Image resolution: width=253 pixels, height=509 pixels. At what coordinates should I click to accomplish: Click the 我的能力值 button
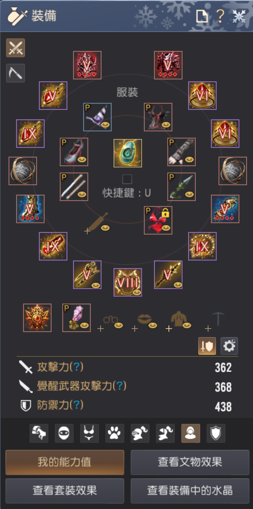coord(65,462)
